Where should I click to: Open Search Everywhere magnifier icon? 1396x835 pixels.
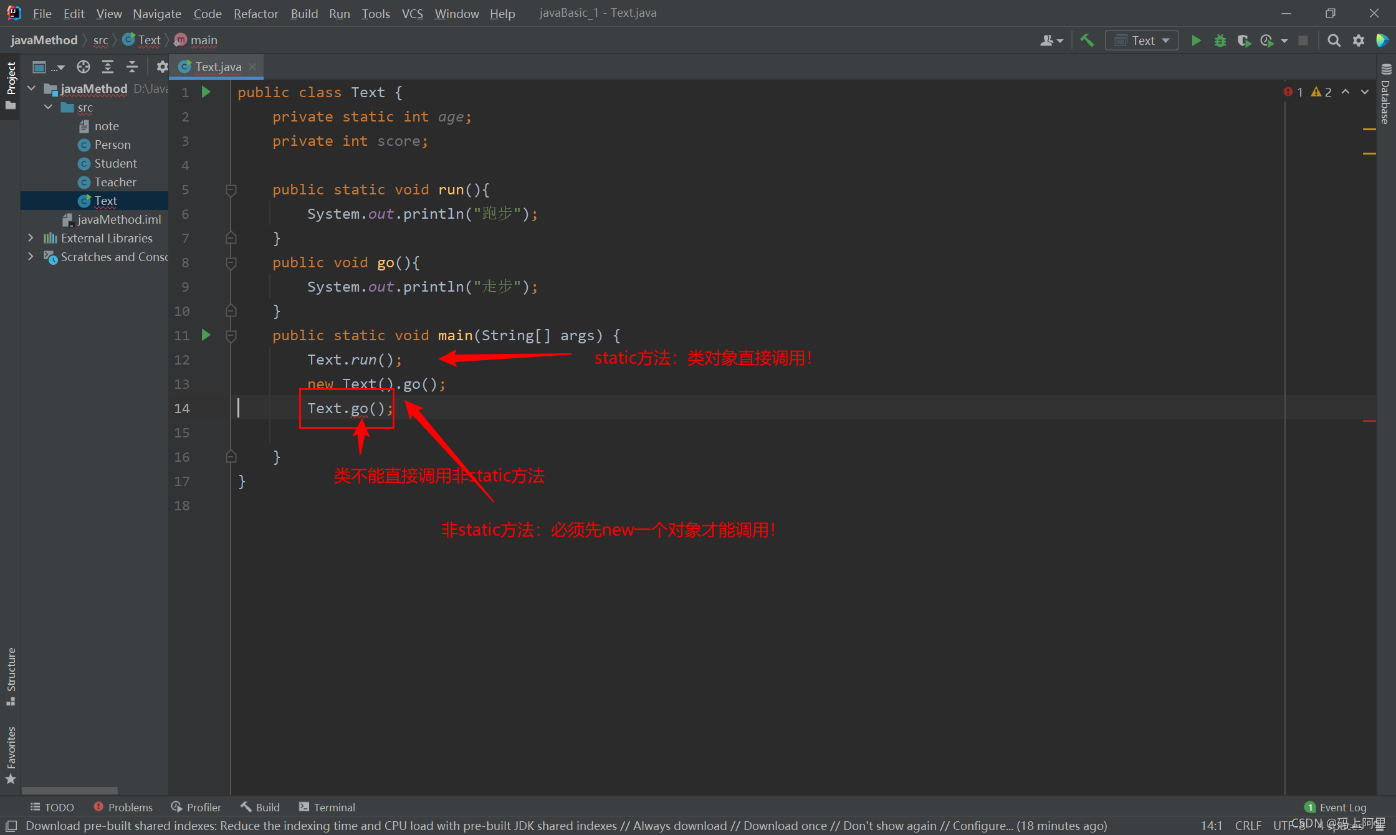coord(1334,41)
